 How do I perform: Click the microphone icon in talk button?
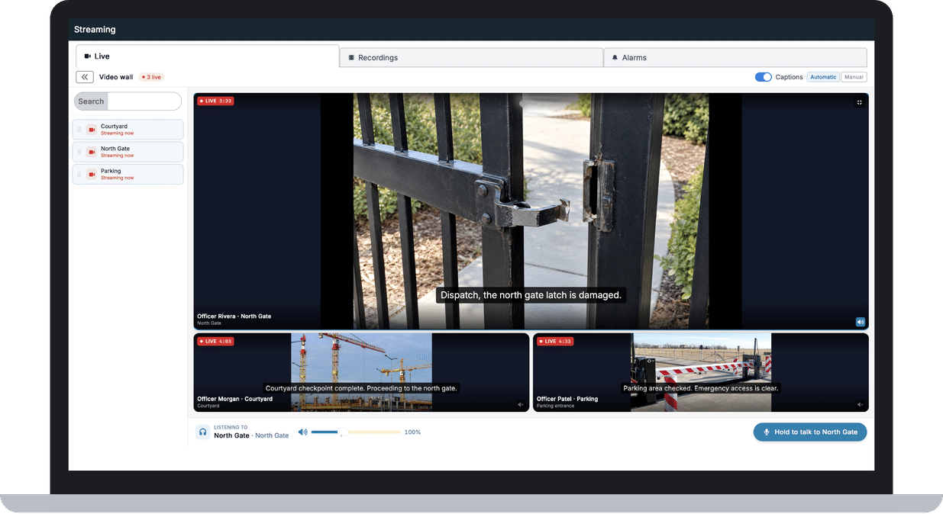click(767, 432)
